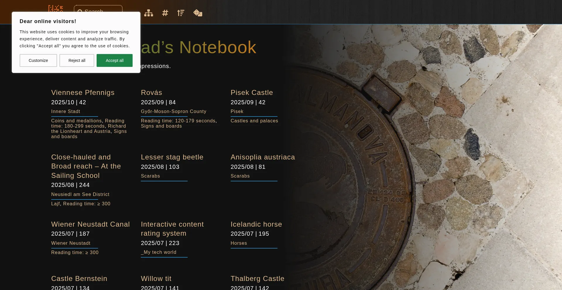
Task: Select the _My tech world category
Action: click(159, 252)
